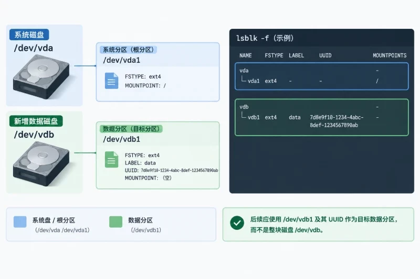The height and width of the screenshot is (279, 420).
Task: Click the UUID column header
Action: click(325, 55)
